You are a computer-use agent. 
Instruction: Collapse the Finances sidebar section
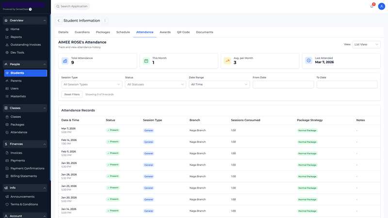point(45,144)
